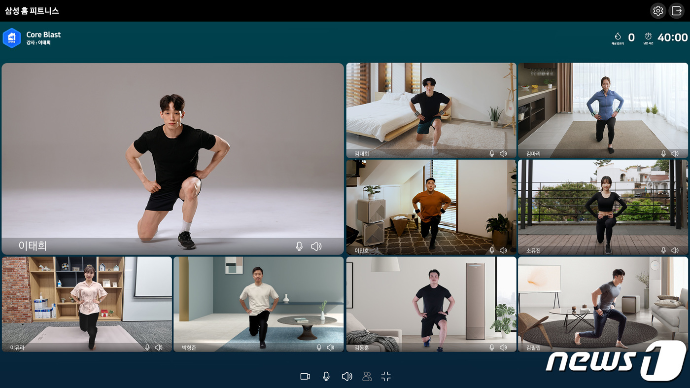Mute 김대희's microphone icon
690x388 pixels.
pos(491,154)
